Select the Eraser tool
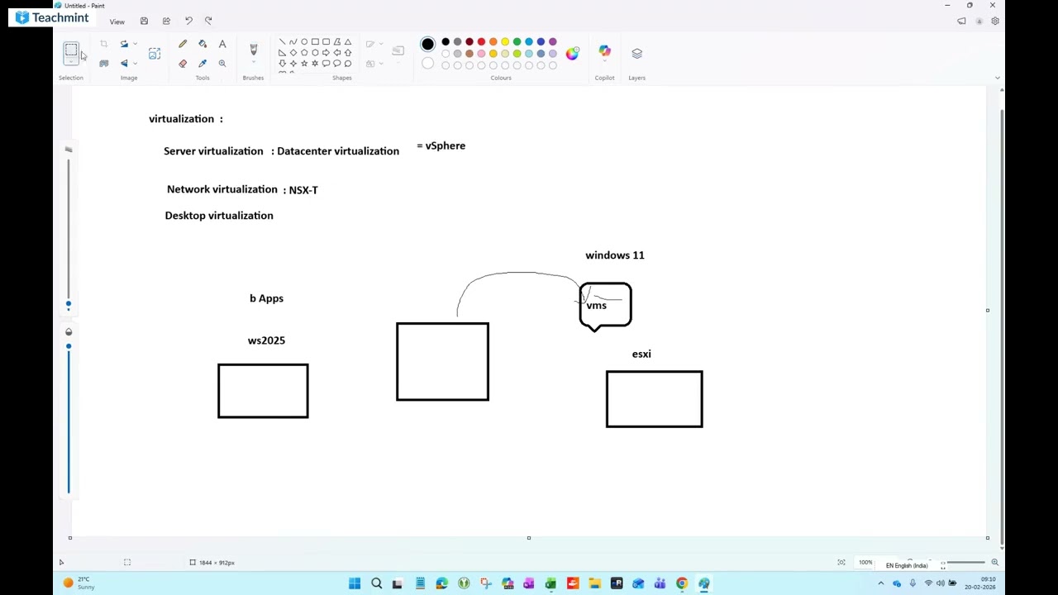Viewport: 1058px width, 595px height. pyautogui.click(x=183, y=64)
